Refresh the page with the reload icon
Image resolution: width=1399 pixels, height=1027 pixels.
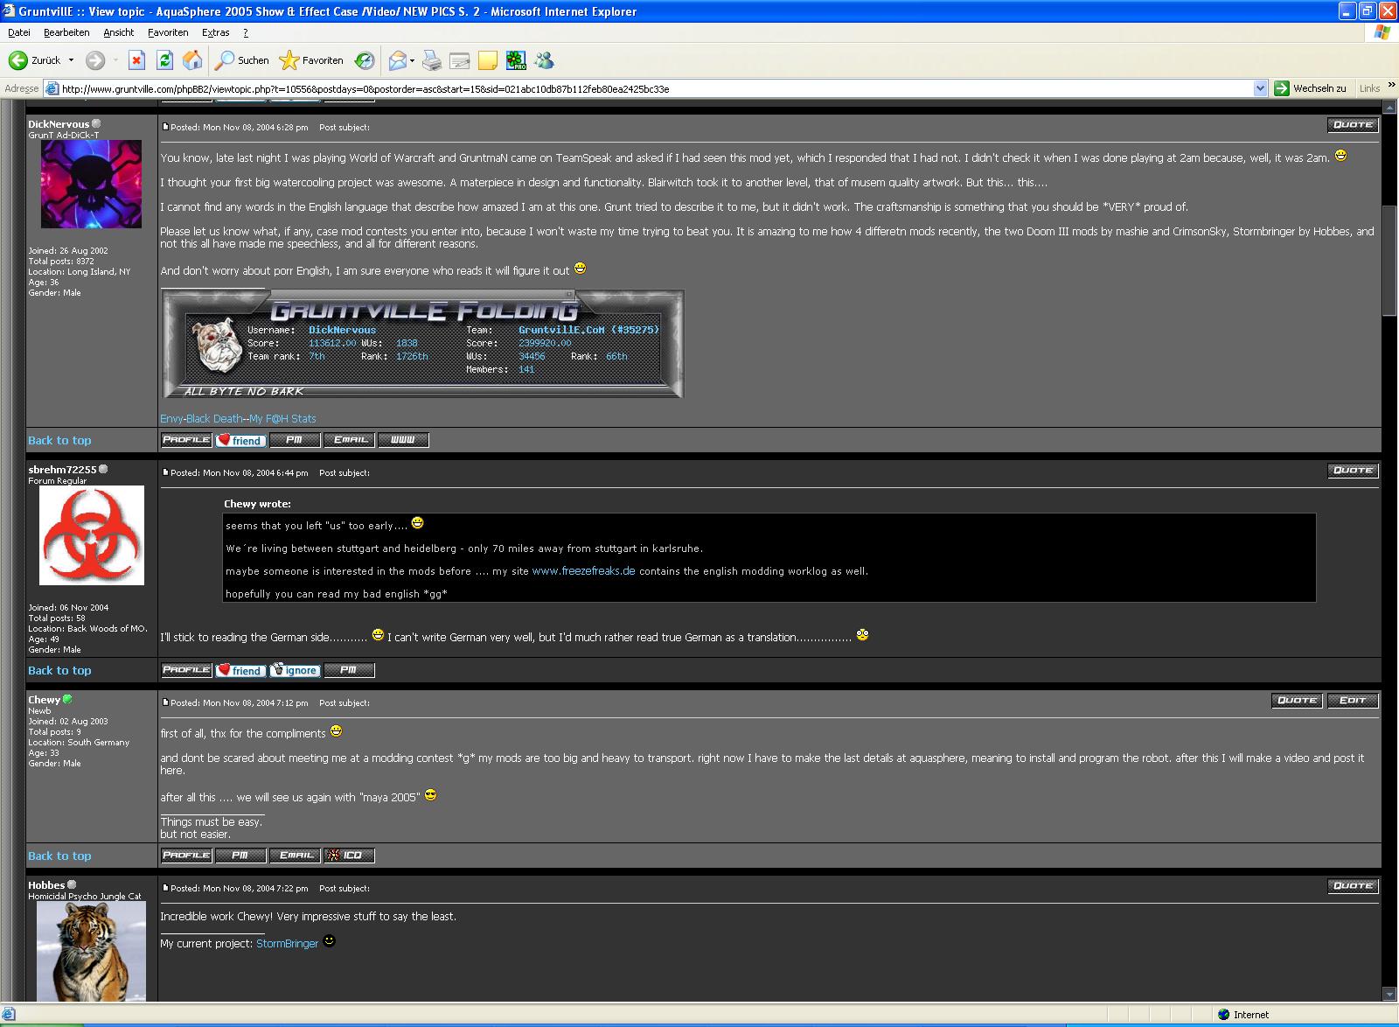click(x=164, y=60)
